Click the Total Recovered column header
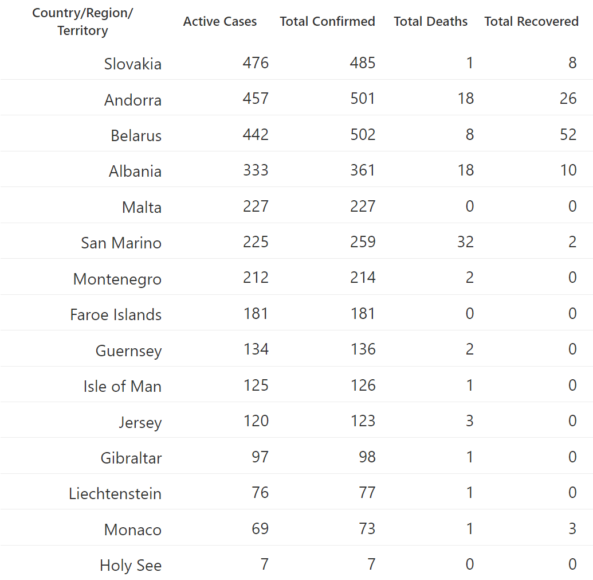 pos(531,22)
